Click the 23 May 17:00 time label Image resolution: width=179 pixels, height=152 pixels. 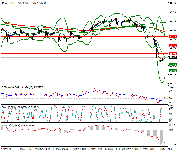click(165, 149)
